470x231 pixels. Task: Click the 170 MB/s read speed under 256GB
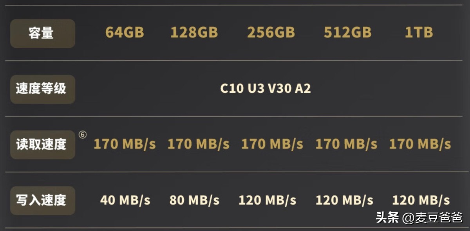pyautogui.click(x=272, y=144)
